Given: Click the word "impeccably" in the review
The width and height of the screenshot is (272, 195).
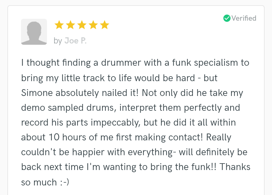Looking at the screenshot, I should coord(116,122).
